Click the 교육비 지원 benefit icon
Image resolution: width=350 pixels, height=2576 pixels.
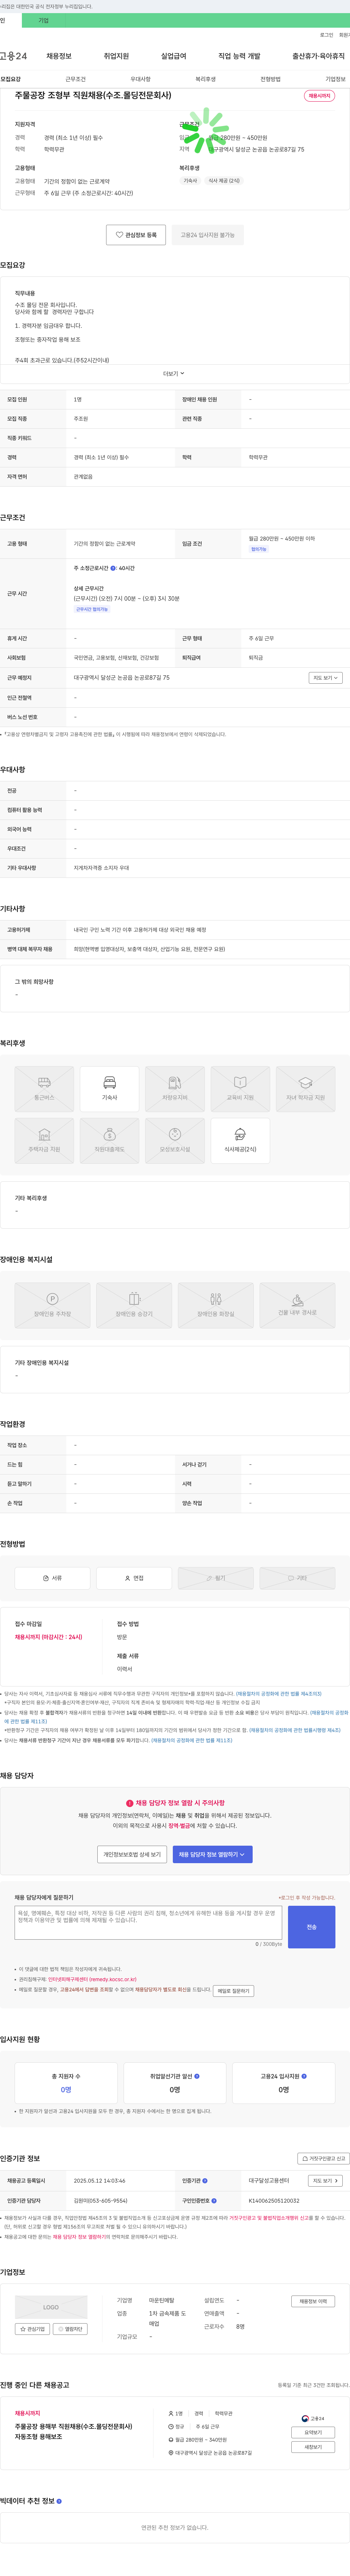(240, 1089)
